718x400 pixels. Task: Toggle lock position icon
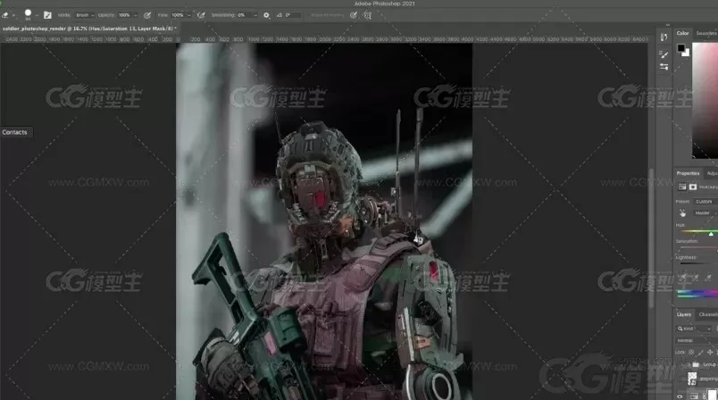click(710, 352)
